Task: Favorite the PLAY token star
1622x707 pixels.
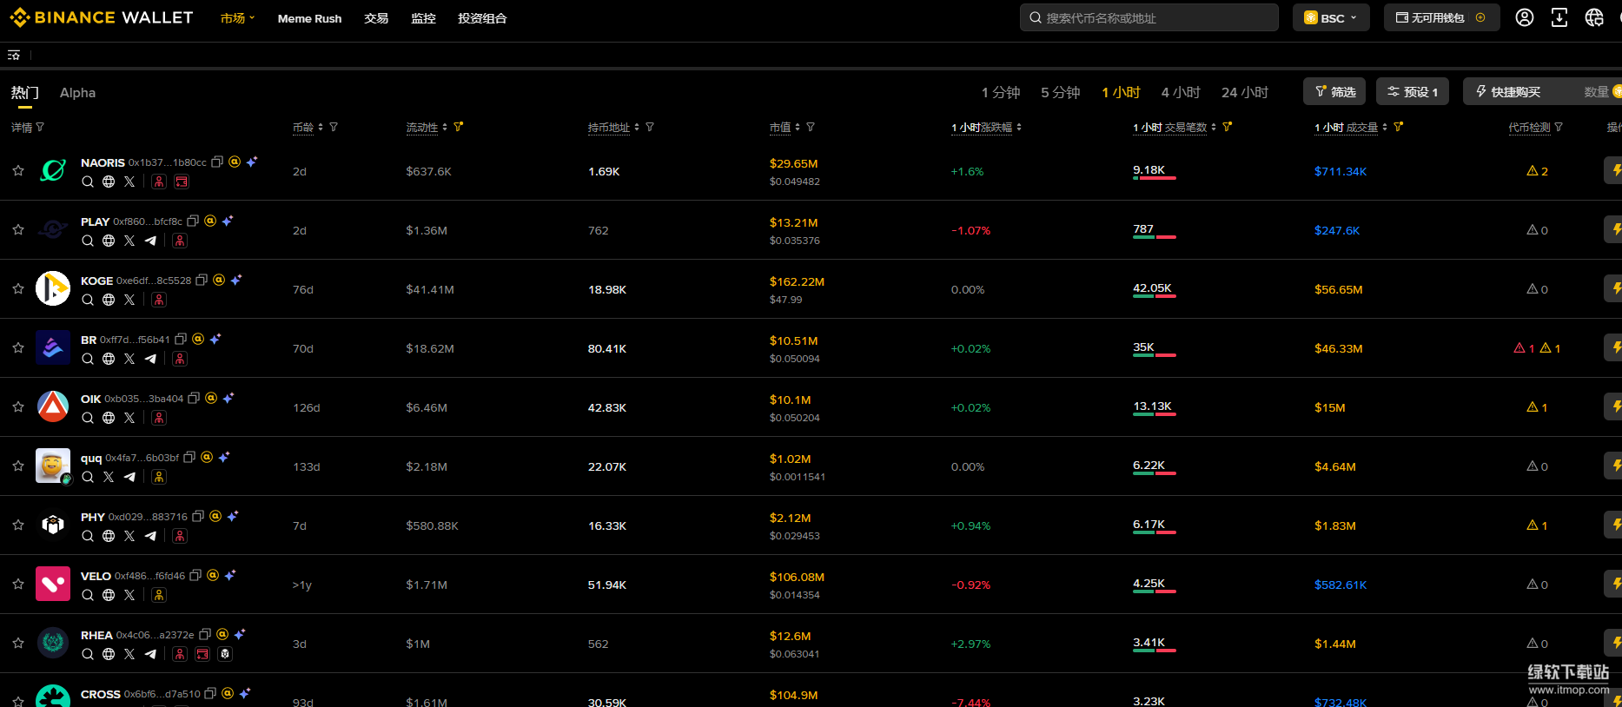Action: click(x=18, y=229)
